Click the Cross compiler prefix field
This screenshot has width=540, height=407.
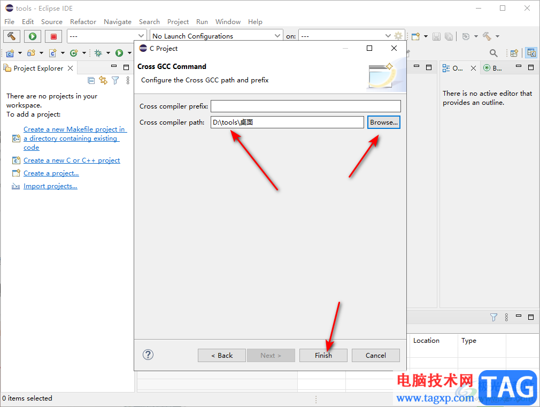(x=306, y=106)
